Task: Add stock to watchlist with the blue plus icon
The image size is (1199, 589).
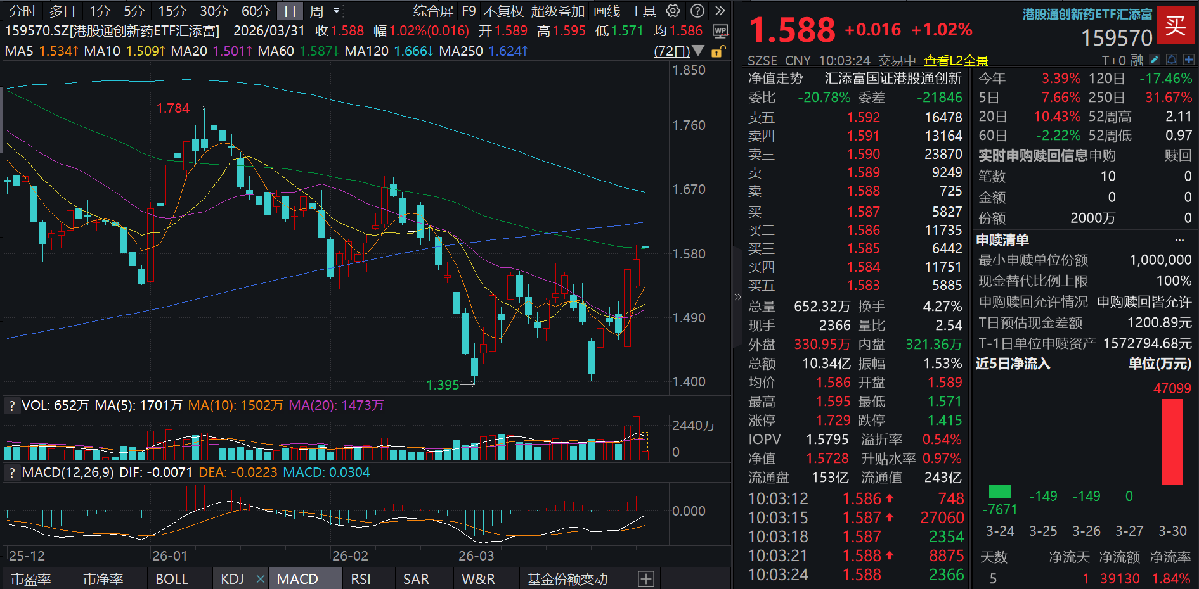Action: coord(1189,59)
